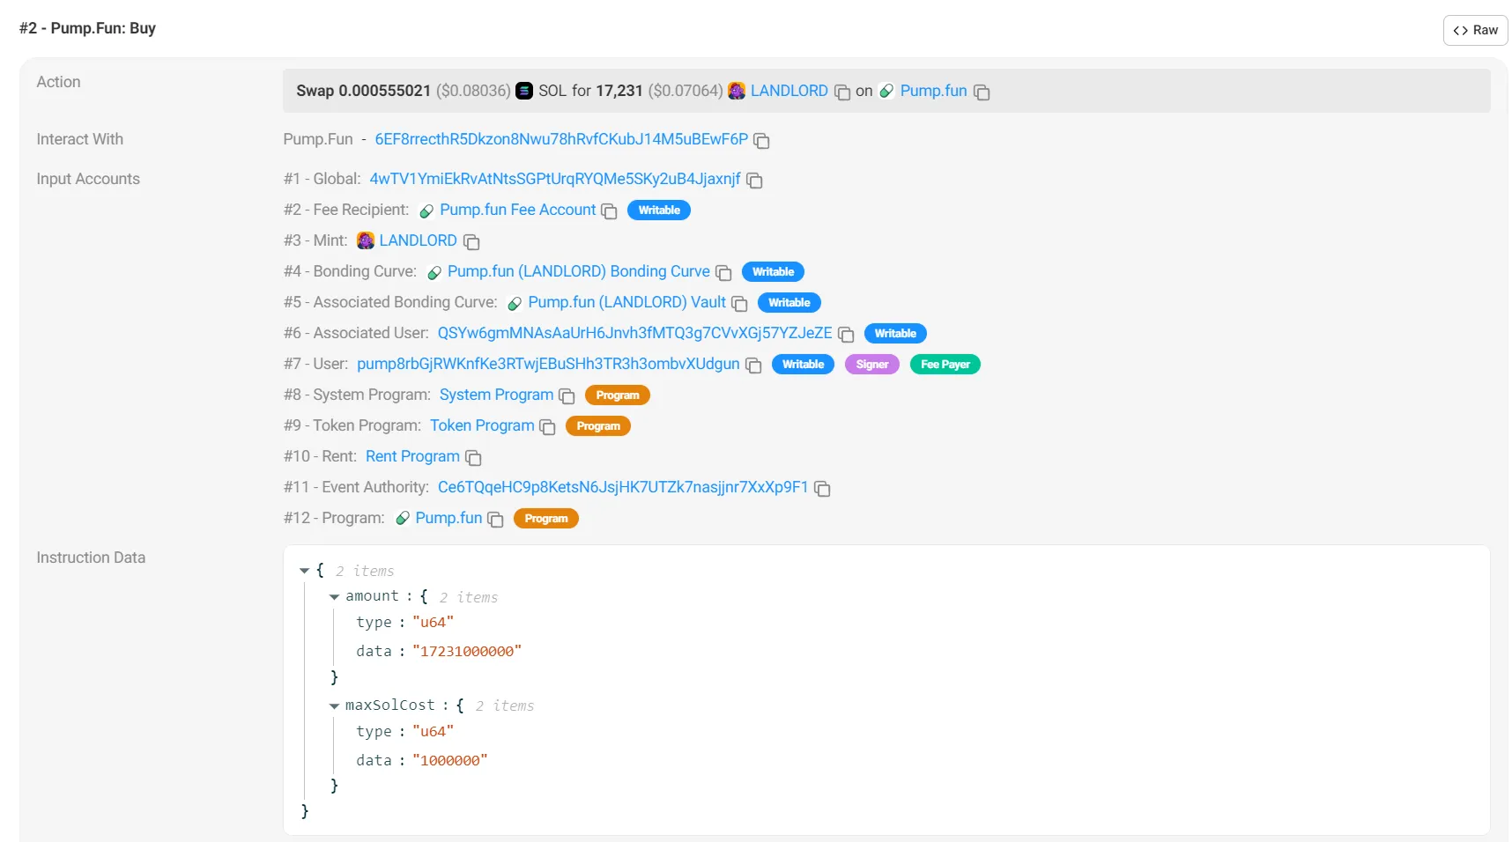This screenshot has height=842, width=1512.
Task: Select the ($0.07064) value text
Action: pos(686,91)
